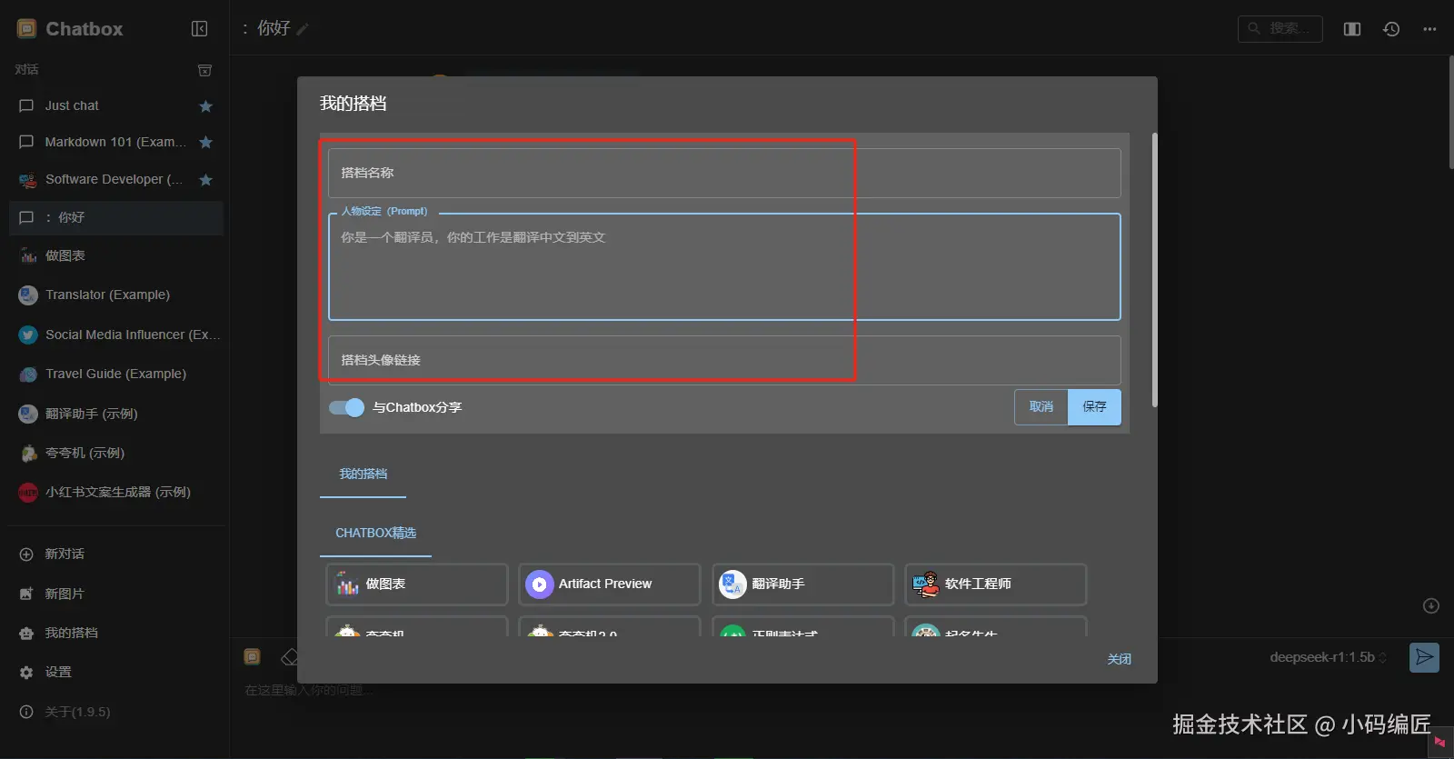The width and height of the screenshot is (1454, 759).
Task: Open the 做图表 featured copilot card
Action: point(416,584)
